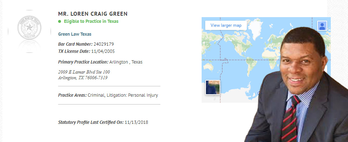
Task: Click Greenland on the world map
Action: pyautogui.click(x=255, y=27)
